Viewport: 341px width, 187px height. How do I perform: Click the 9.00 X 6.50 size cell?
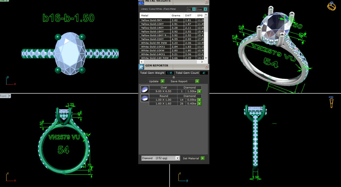tap(163, 91)
